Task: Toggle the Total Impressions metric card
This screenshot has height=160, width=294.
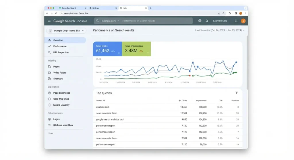Action: coord(136,49)
